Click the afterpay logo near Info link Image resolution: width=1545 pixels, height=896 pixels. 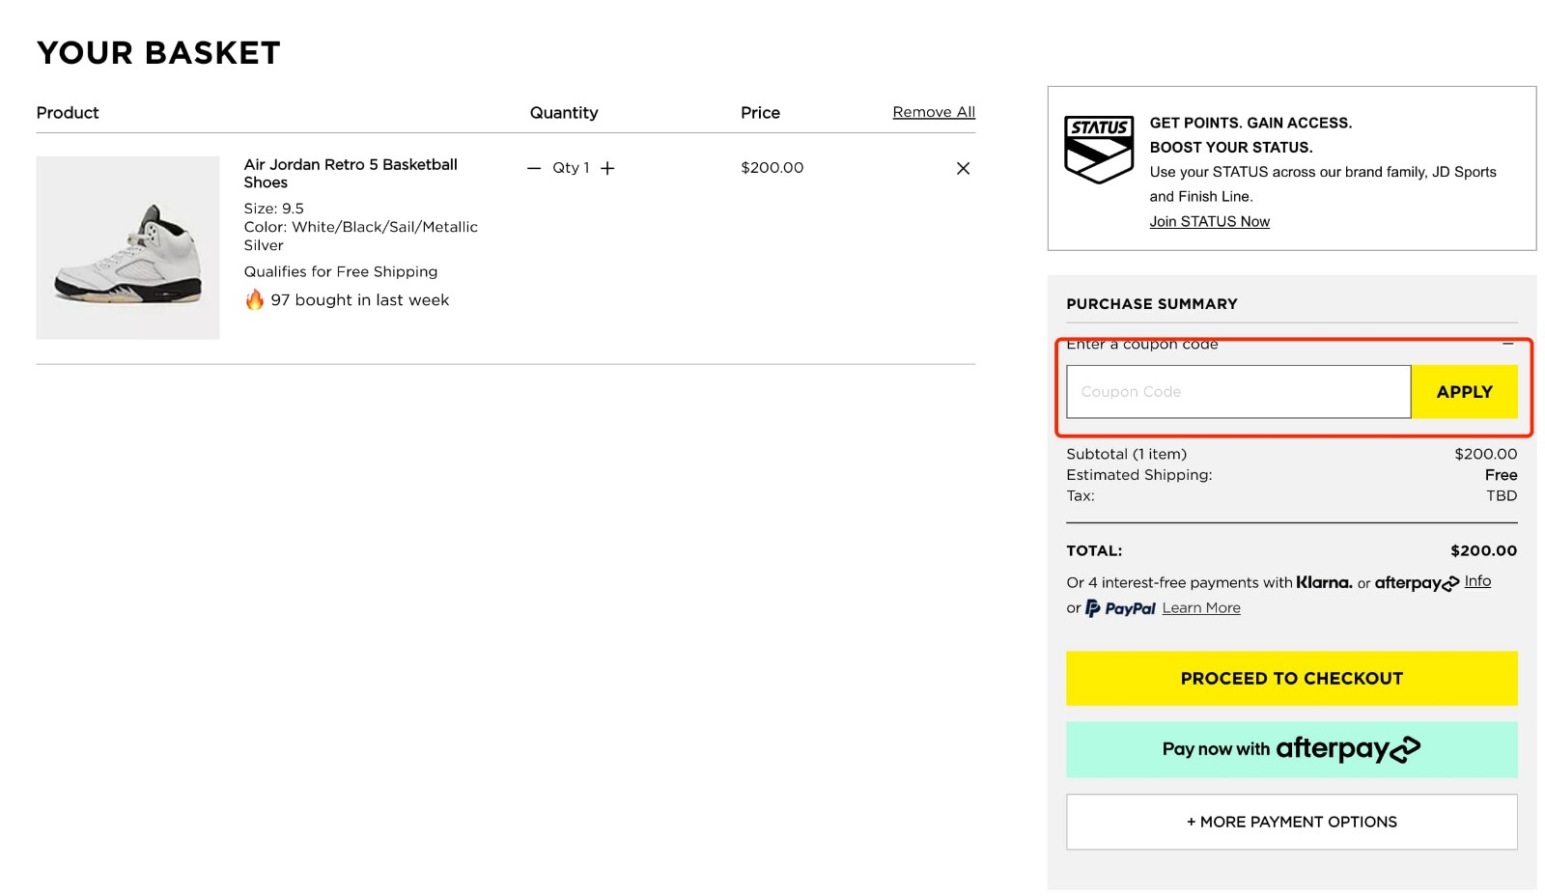[x=1415, y=583]
